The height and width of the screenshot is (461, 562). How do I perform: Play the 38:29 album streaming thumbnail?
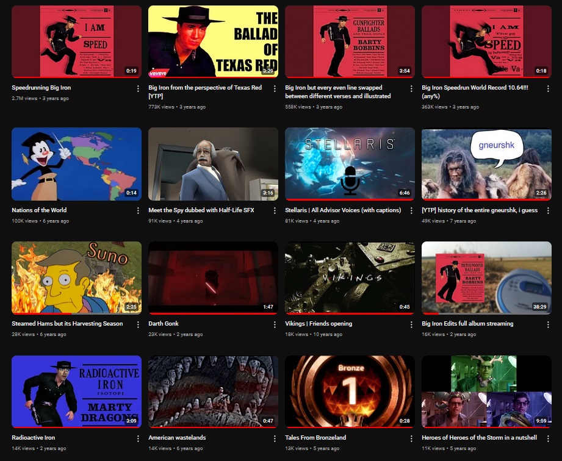[486, 278]
